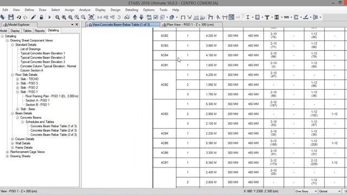Click the 3-d view toolbar icon
Screen dimensions: 347x195
[99, 17]
